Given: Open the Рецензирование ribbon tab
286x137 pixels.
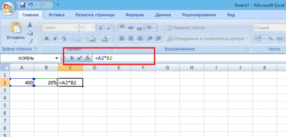Looking at the screenshot, I should (199, 15).
